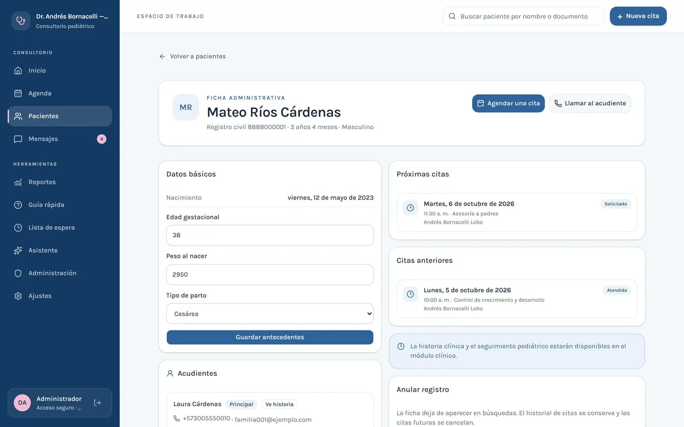684x427 pixels.
Task: Click the Peso al nacer input
Action: coord(270,275)
